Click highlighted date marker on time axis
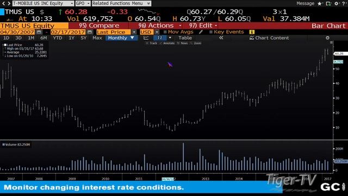348x196 pixels. 168,179
